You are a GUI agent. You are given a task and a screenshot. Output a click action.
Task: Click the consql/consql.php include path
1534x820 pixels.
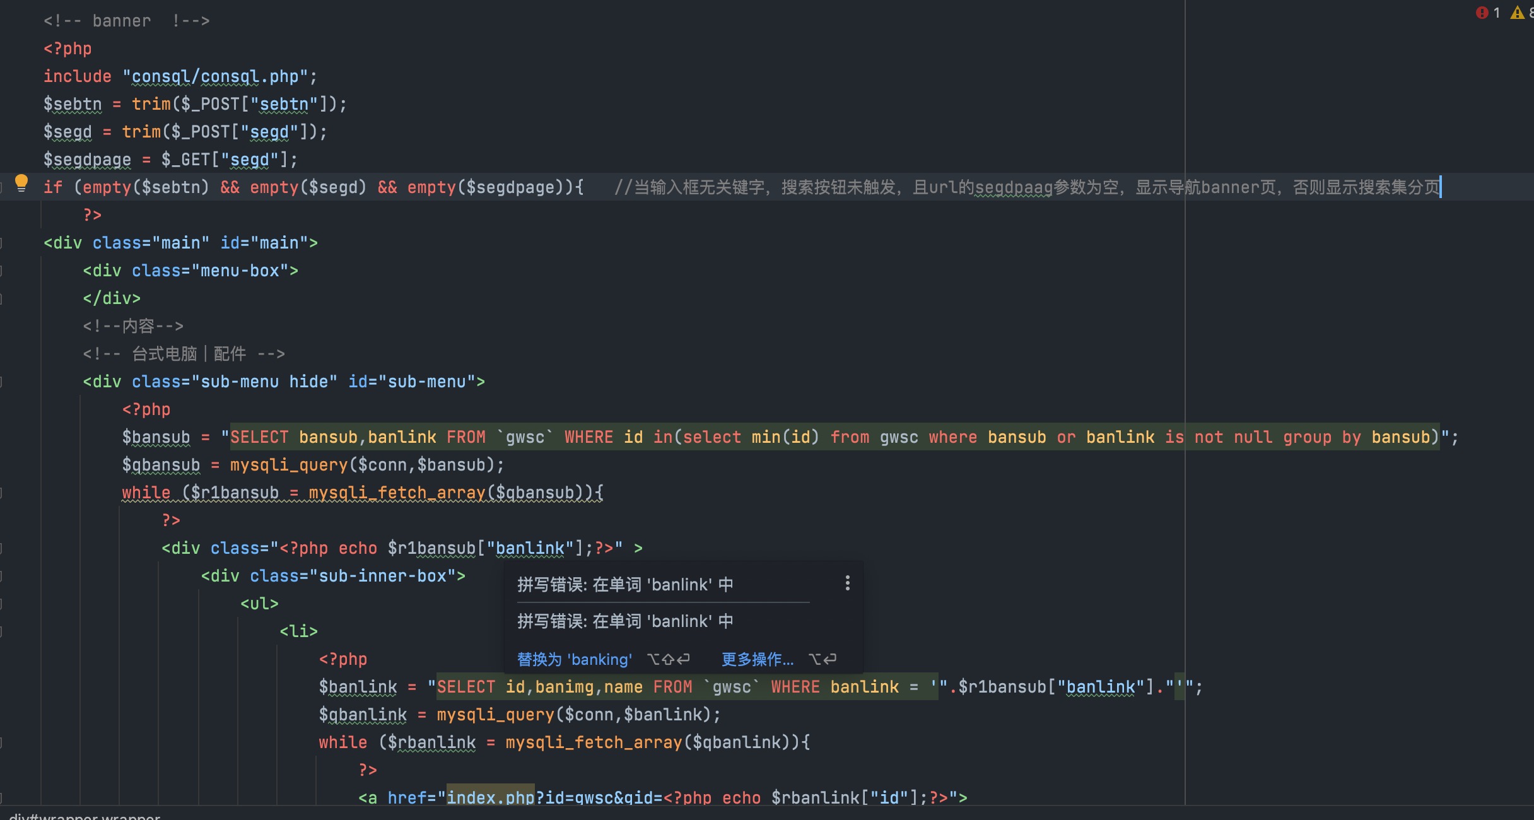(x=214, y=77)
